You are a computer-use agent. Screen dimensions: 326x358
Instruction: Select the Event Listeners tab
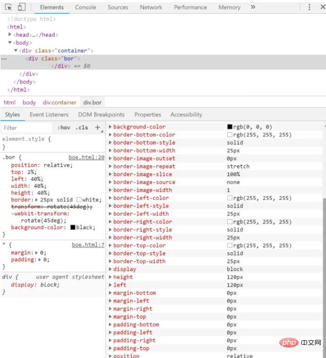49,115
